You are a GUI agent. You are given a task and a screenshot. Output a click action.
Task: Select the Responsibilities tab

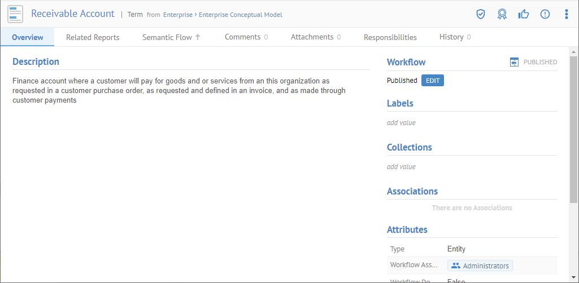coord(390,37)
